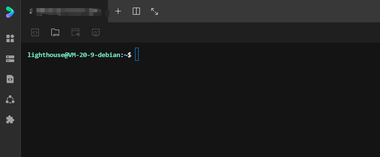Add a new terminal tab with plus

118,11
